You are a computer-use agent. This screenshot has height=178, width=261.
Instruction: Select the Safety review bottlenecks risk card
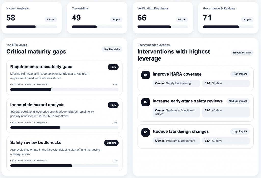[64, 153]
